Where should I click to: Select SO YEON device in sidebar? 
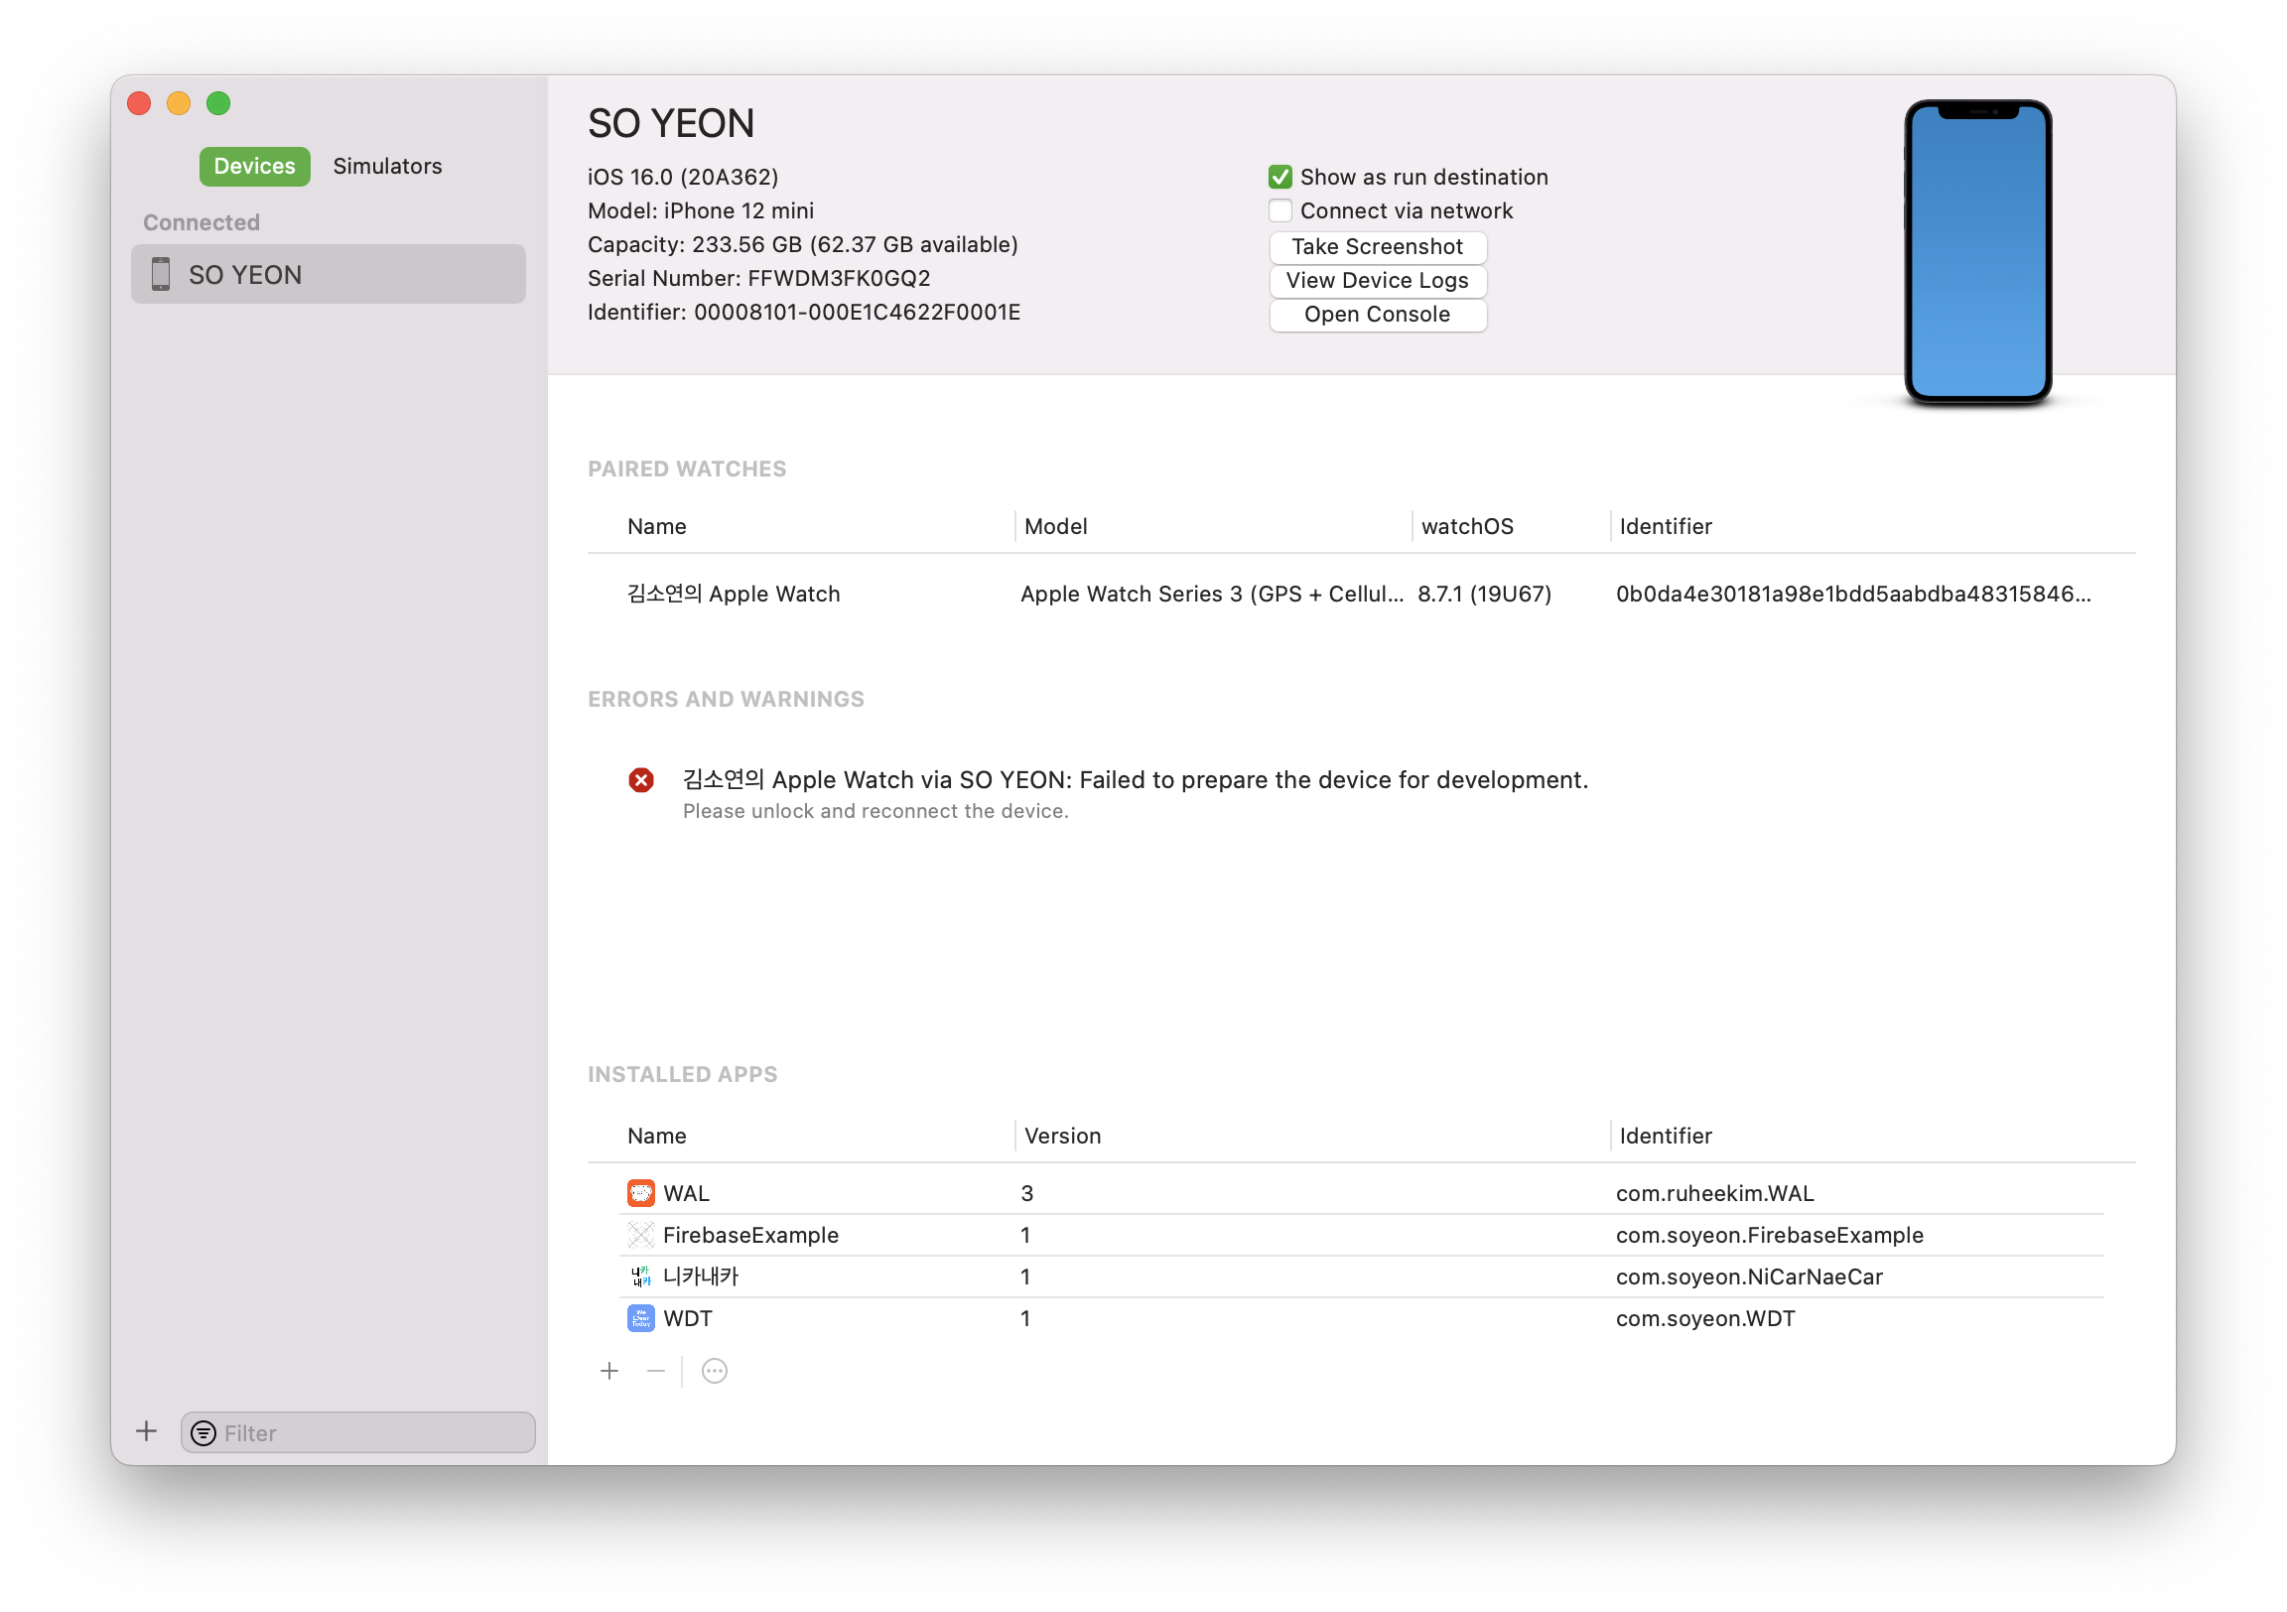pyautogui.click(x=328, y=274)
